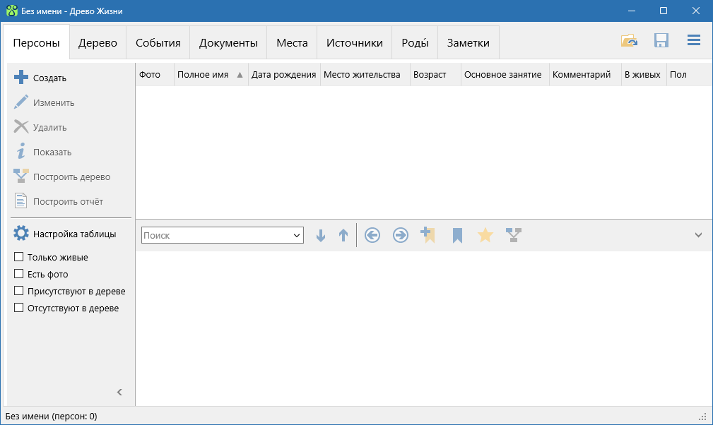Switch to the Персоны tab
This screenshot has width=713, height=425.
[36, 42]
